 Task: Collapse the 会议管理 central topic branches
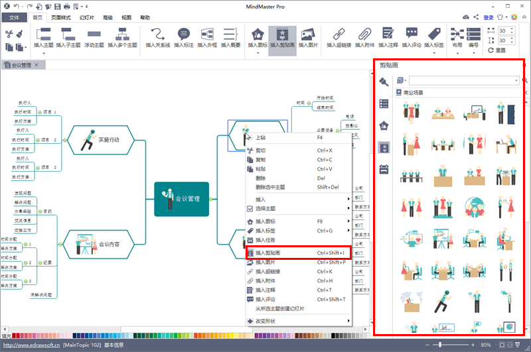(211, 199)
